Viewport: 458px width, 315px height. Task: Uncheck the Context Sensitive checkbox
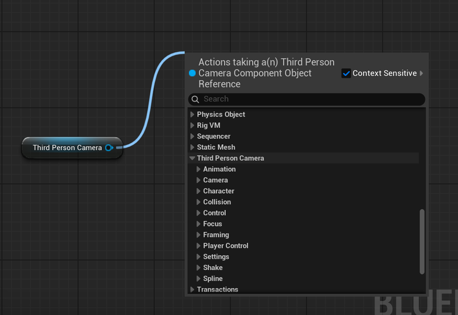pos(346,73)
